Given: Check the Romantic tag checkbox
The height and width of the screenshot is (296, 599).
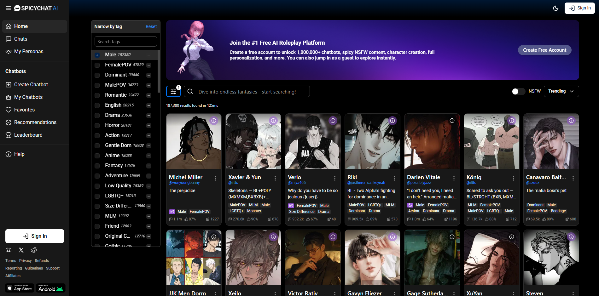Looking at the screenshot, I should click(97, 95).
